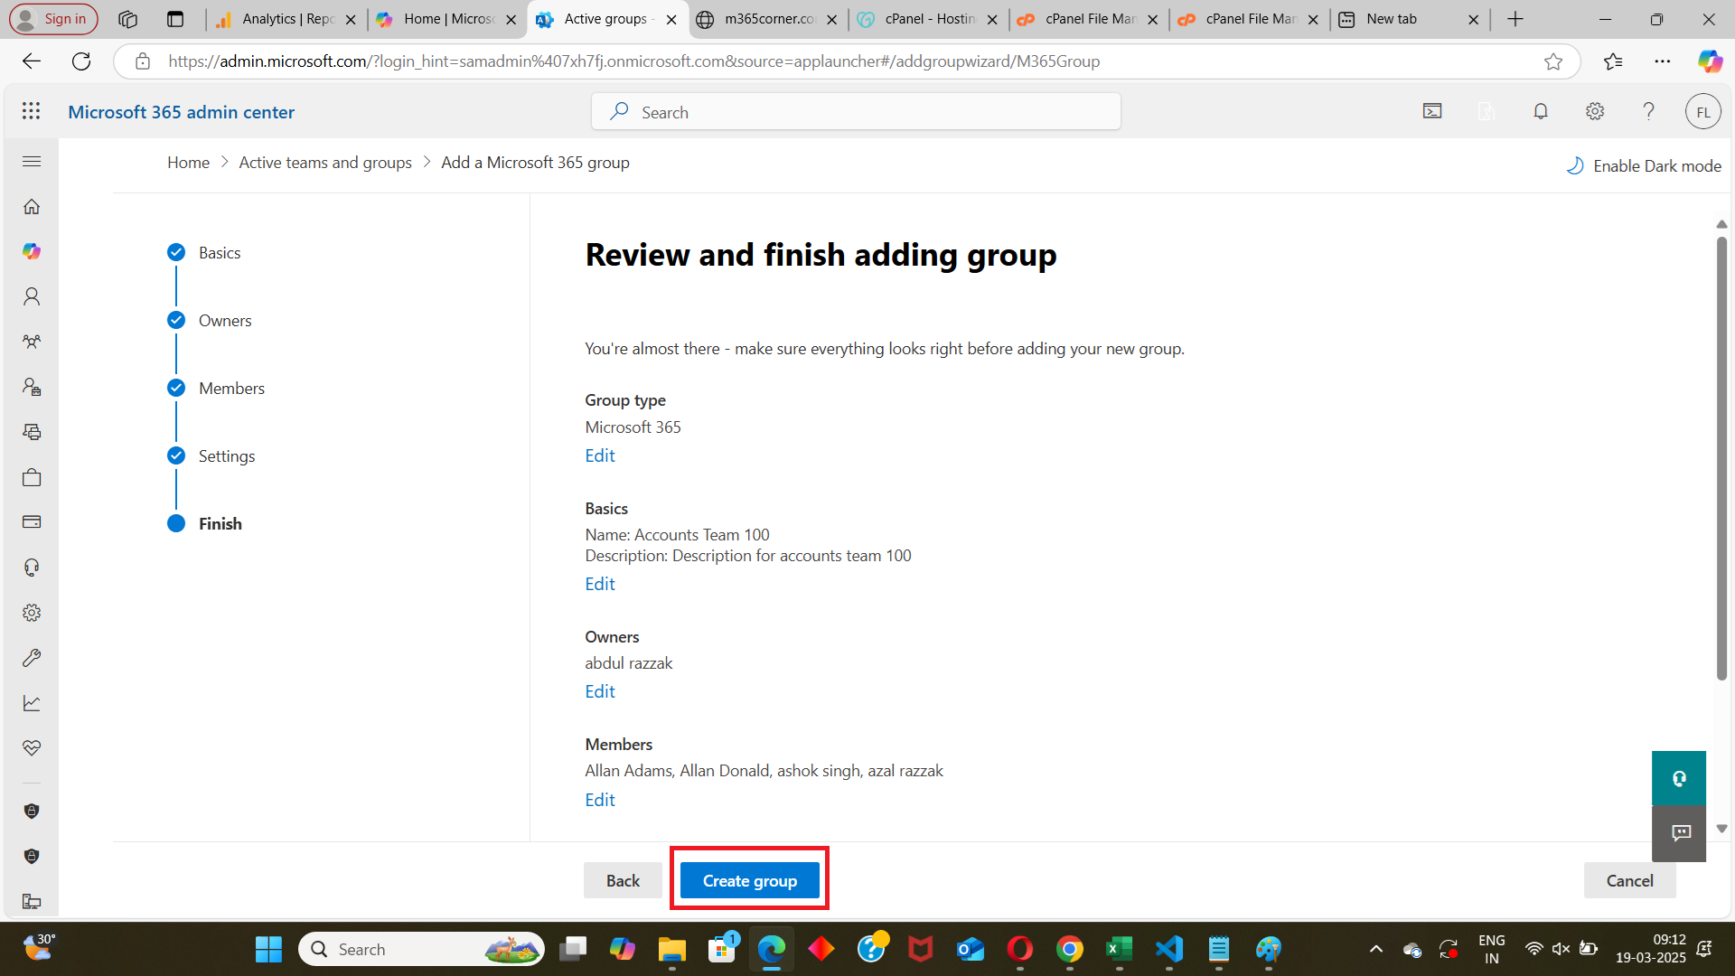Viewport: 1735px width, 976px height.
Task: Click the Create group button
Action: pyautogui.click(x=749, y=880)
